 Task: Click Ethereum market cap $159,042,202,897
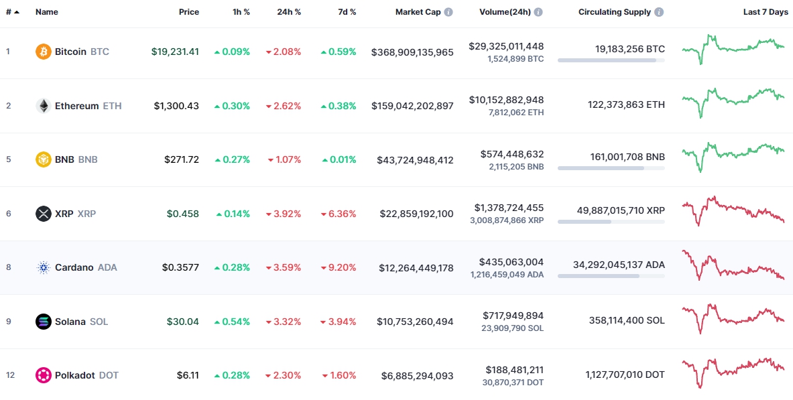pyautogui.click(x=412, y=106)
